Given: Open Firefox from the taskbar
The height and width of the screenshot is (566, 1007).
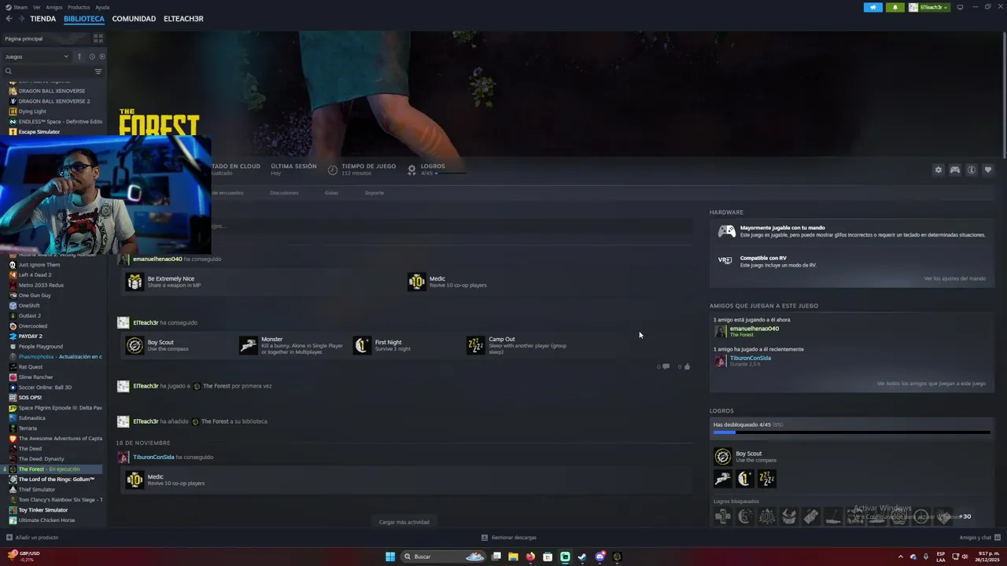Looking at the screenshot, I should coord(530,557).
